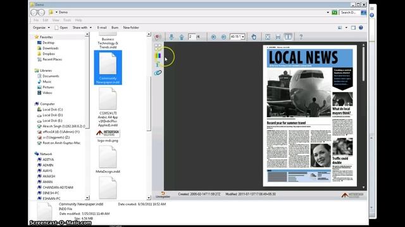Expand the Demo breadcrumb arrow
The image size is (405, 227).
coord(56,12)
